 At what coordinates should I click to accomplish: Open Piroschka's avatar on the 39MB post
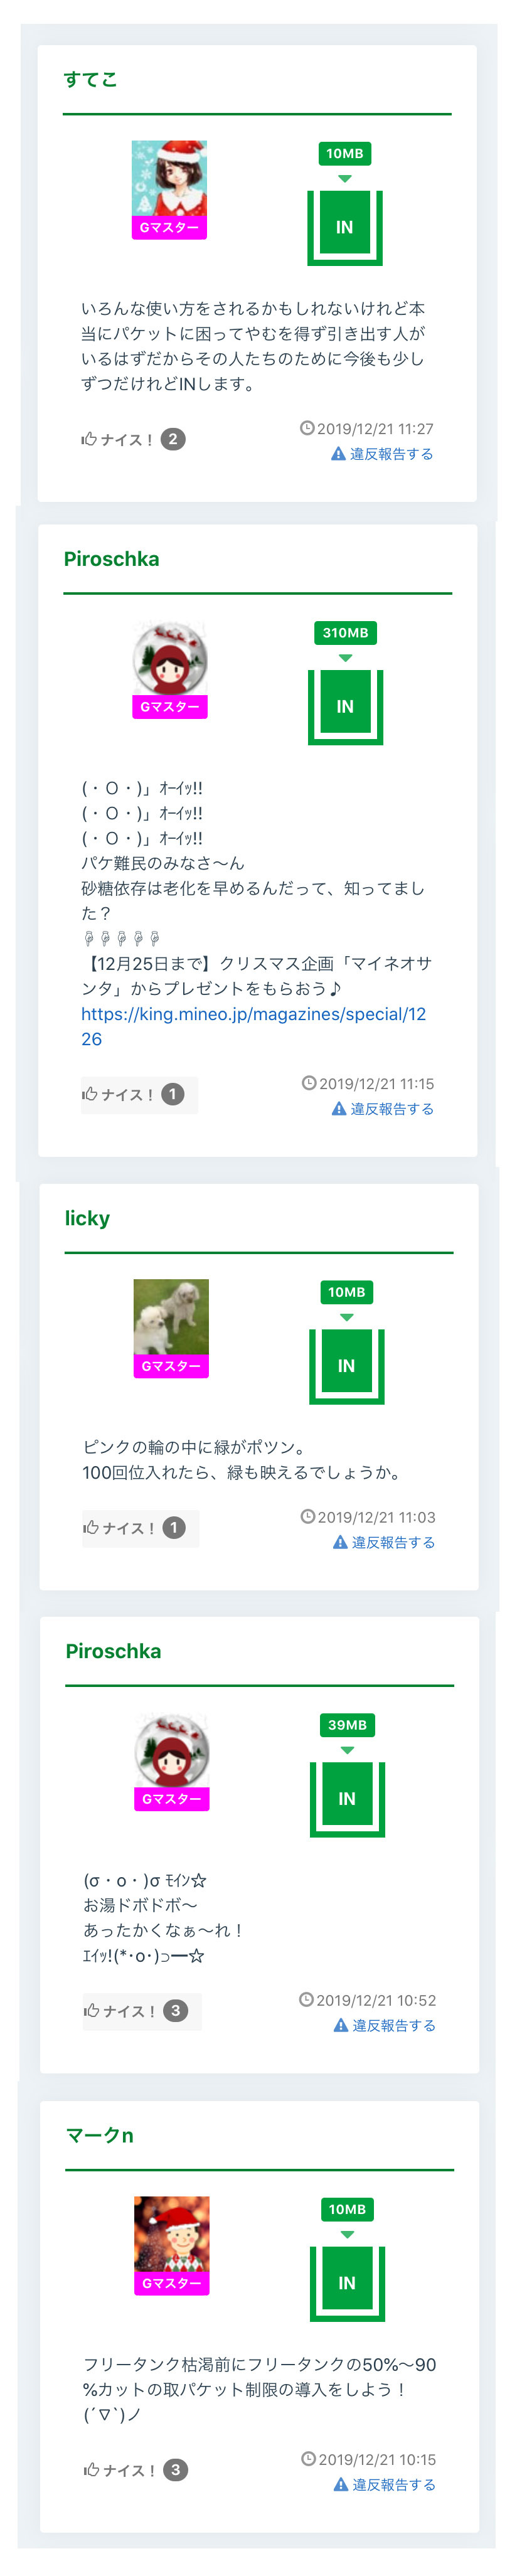click(172, 1751)
